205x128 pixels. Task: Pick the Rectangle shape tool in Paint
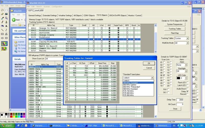tap(2, 34)
